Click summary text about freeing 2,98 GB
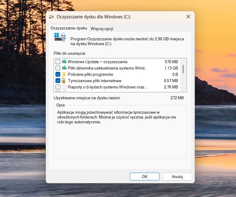The width and height of the screenshot is (236, 197). tap(127, 41)
